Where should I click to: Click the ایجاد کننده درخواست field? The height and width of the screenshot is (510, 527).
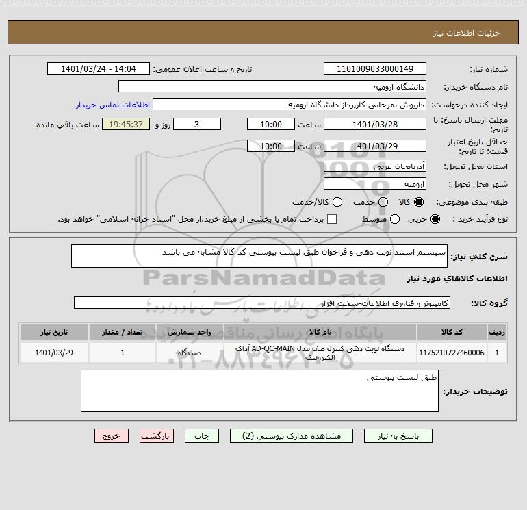point(290,105)
